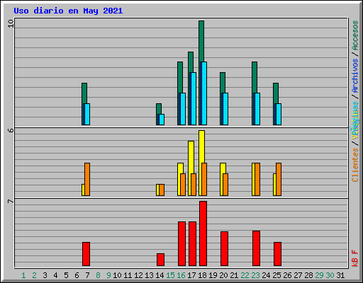Click the red KB bar for day 20

(x=224, y=248)
